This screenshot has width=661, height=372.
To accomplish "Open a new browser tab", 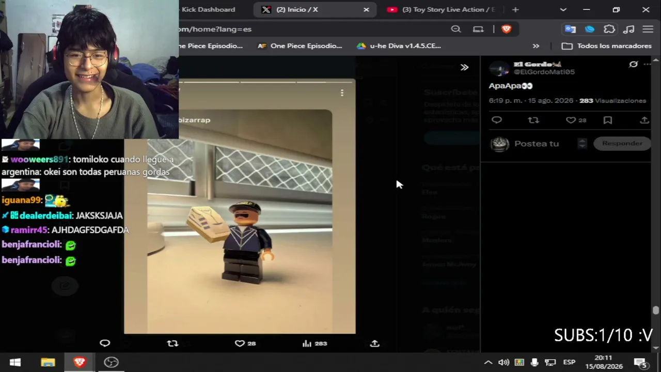I will 515,10.
